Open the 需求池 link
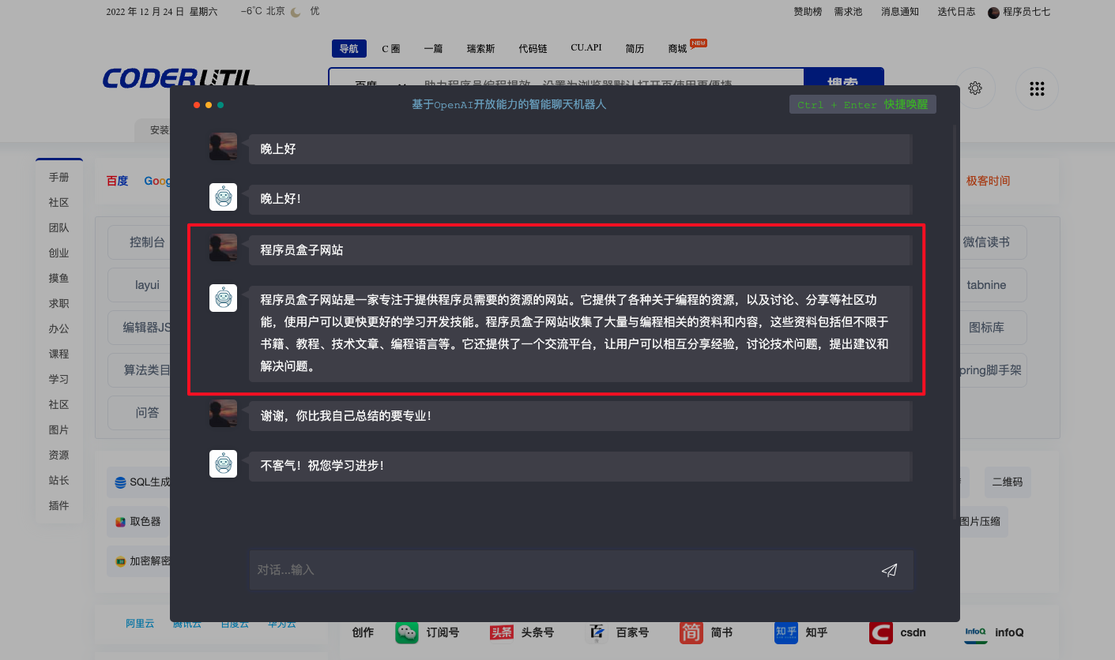This screenshot has width=1115, height=660. [x=848, y=12]
